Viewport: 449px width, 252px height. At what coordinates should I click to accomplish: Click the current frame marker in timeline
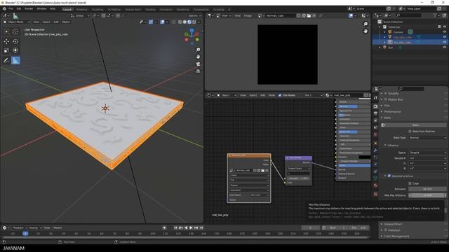(x=25, y=233)
